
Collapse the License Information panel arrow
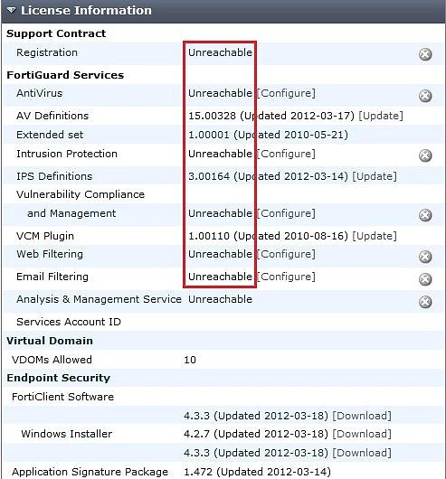[x=12, y=10]
